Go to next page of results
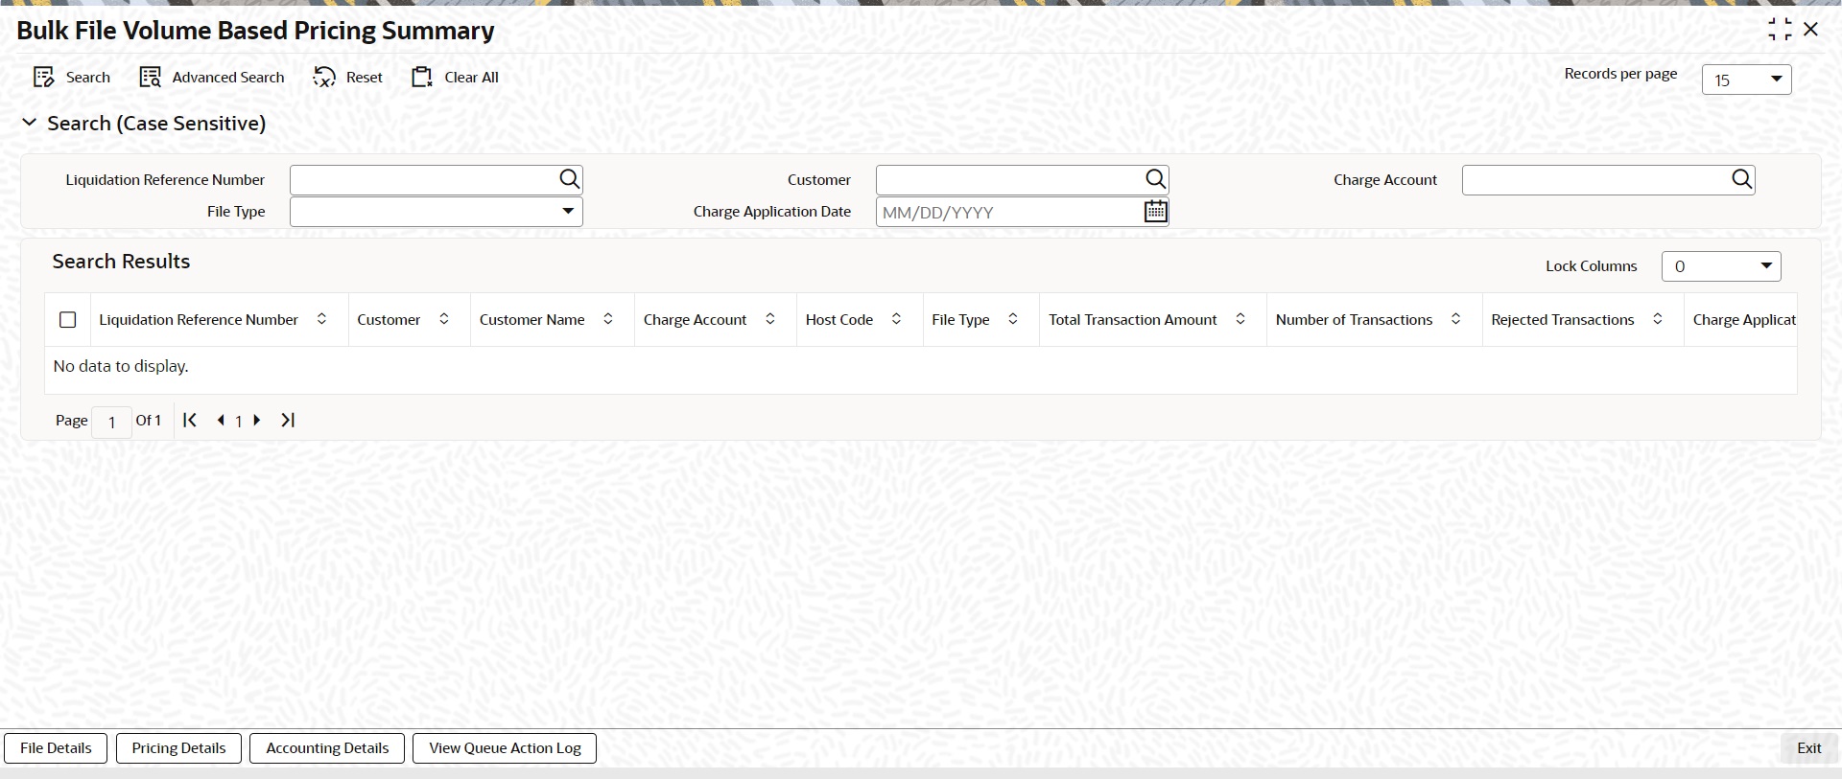The image size is (1842, 779). coord(257,420)
